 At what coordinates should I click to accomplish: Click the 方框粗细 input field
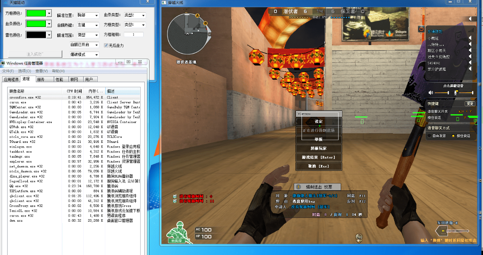133,35
